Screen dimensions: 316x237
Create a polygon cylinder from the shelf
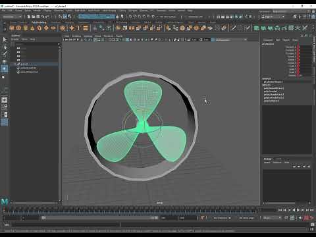[26, 28]
